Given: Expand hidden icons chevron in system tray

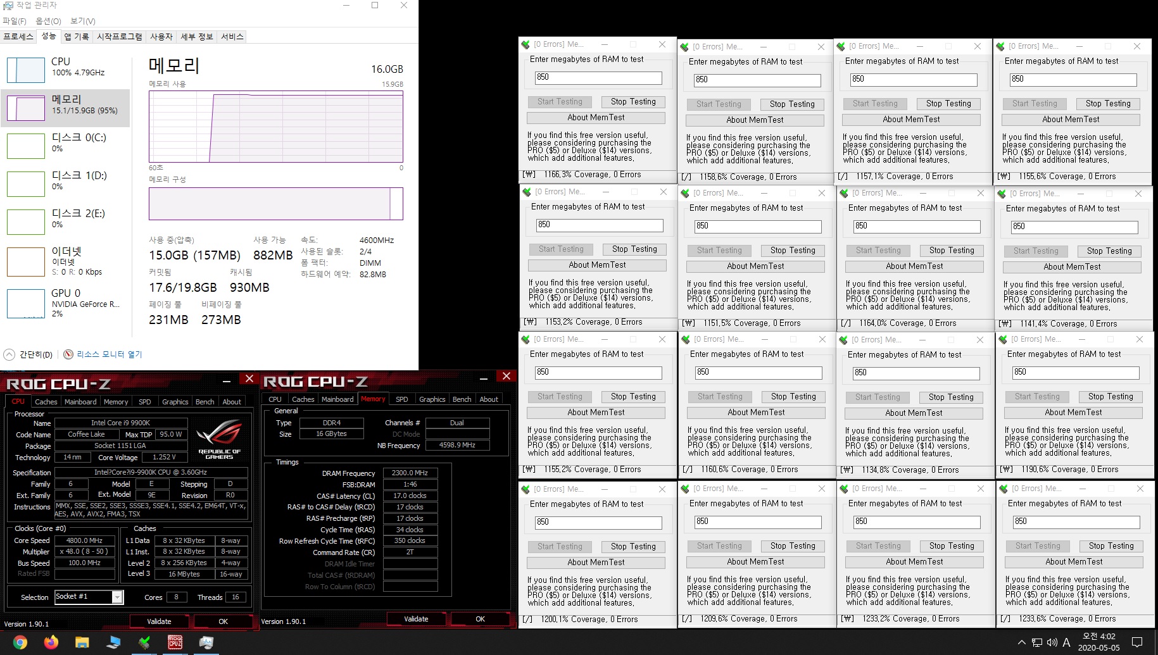Looking at the screenshot, I should [x=1022, y=641].
